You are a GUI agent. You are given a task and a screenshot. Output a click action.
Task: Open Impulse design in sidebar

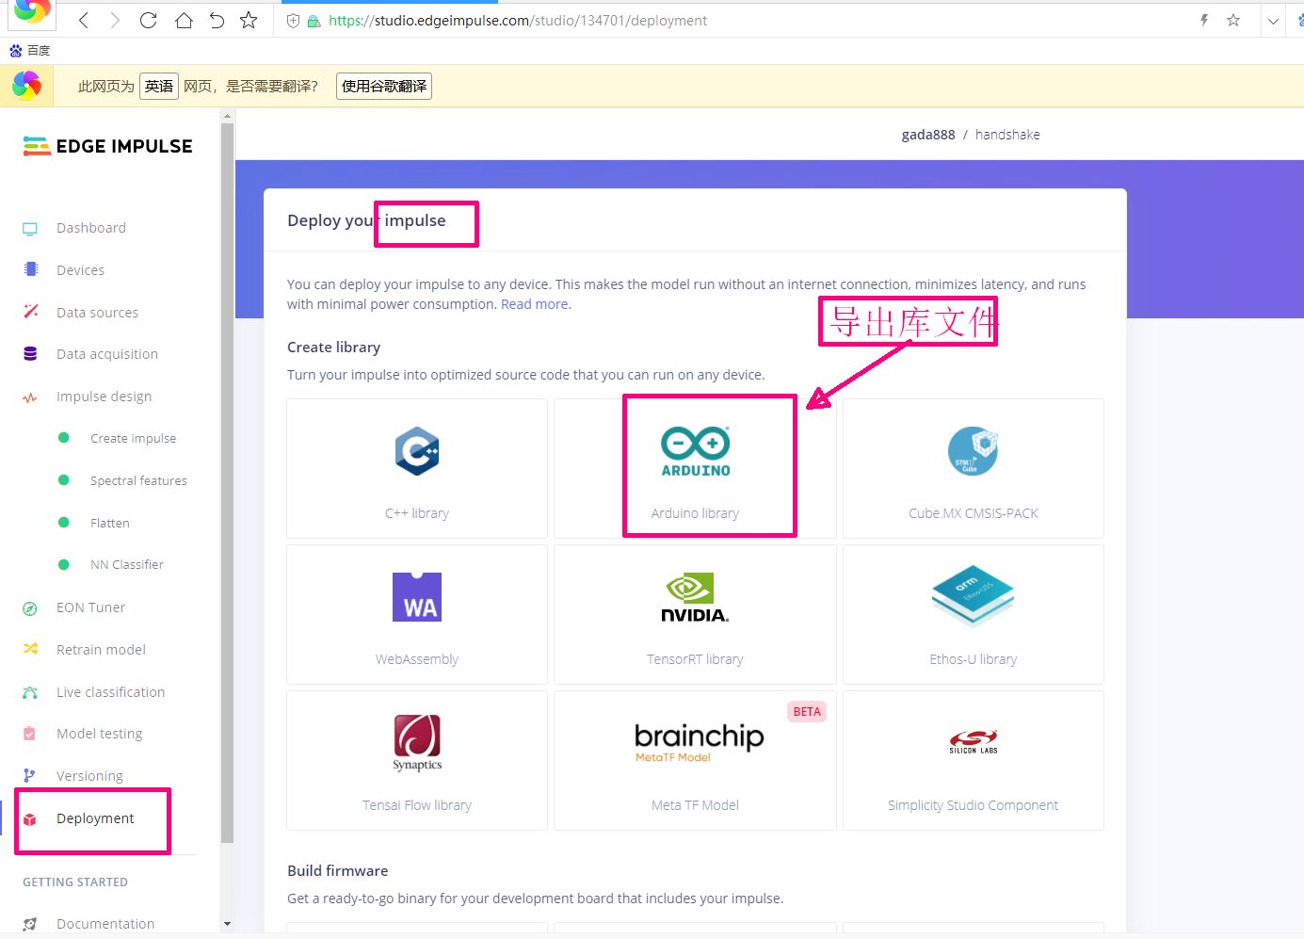(104, 397)
